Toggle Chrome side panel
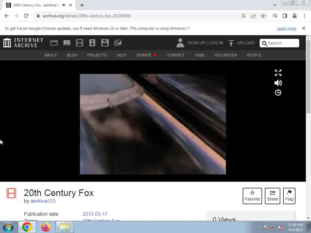 tap(285, 16)
